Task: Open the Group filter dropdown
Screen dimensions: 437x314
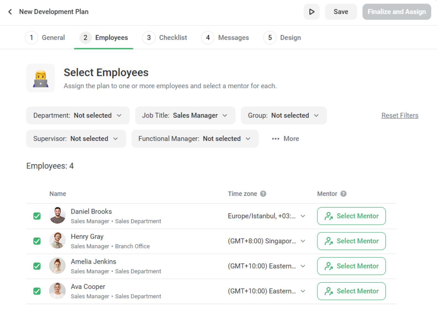Action: click(x=284, y=116)
